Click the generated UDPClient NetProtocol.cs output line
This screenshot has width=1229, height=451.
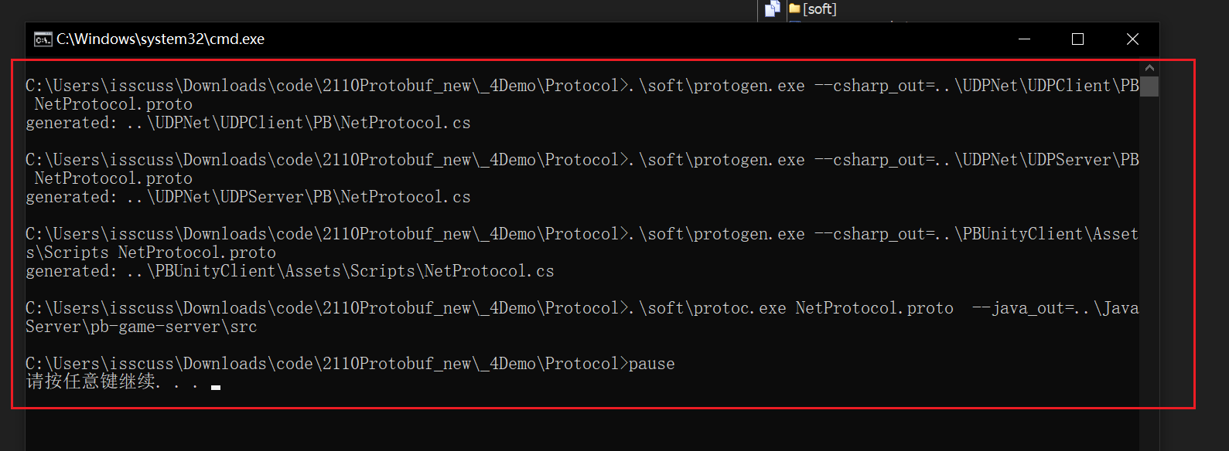click(248, 123)
